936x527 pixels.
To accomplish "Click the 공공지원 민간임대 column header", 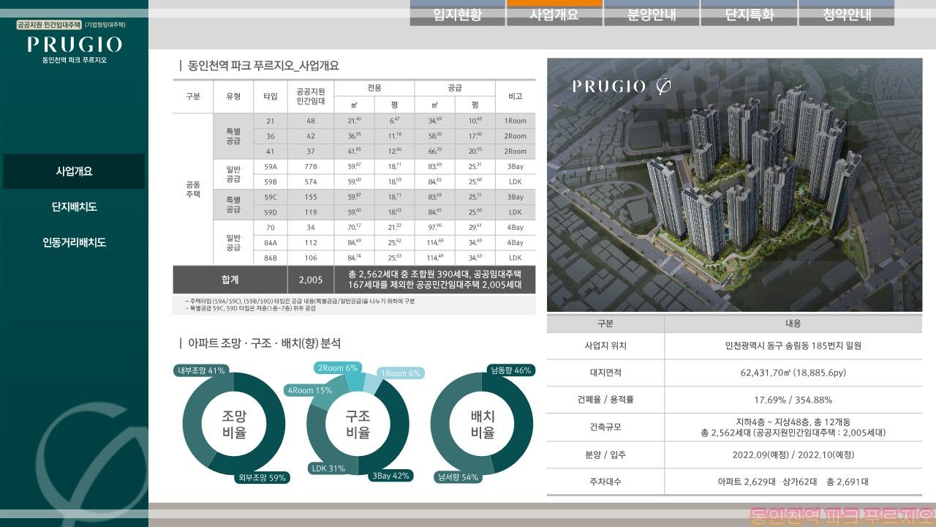I will click(311, 97).
